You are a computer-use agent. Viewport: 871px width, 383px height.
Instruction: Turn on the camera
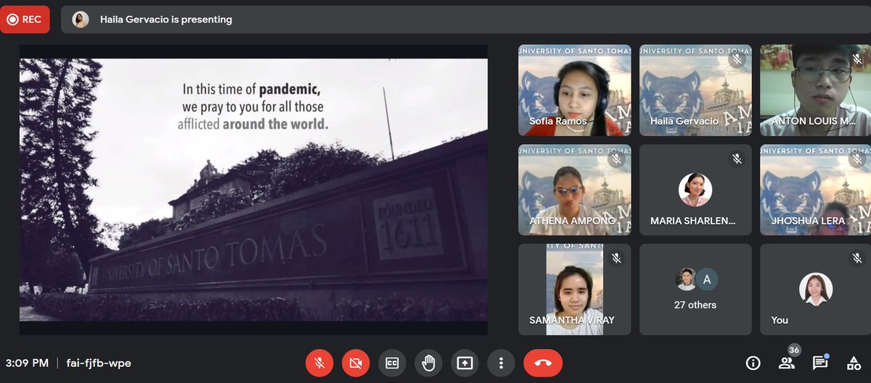click(356, 363)
